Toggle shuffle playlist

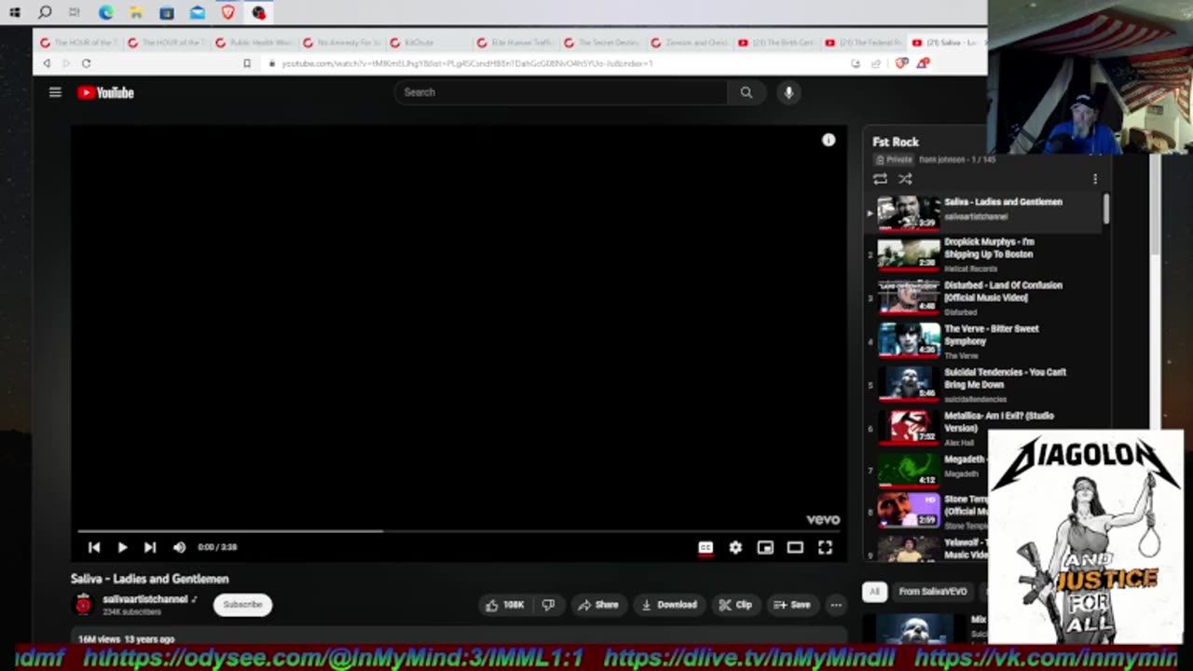905,179
